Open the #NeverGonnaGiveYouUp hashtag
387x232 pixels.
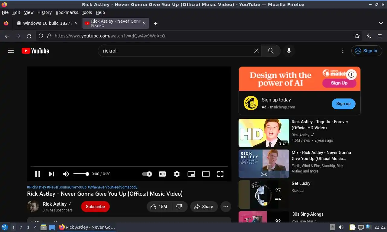(x=67, y=187)
